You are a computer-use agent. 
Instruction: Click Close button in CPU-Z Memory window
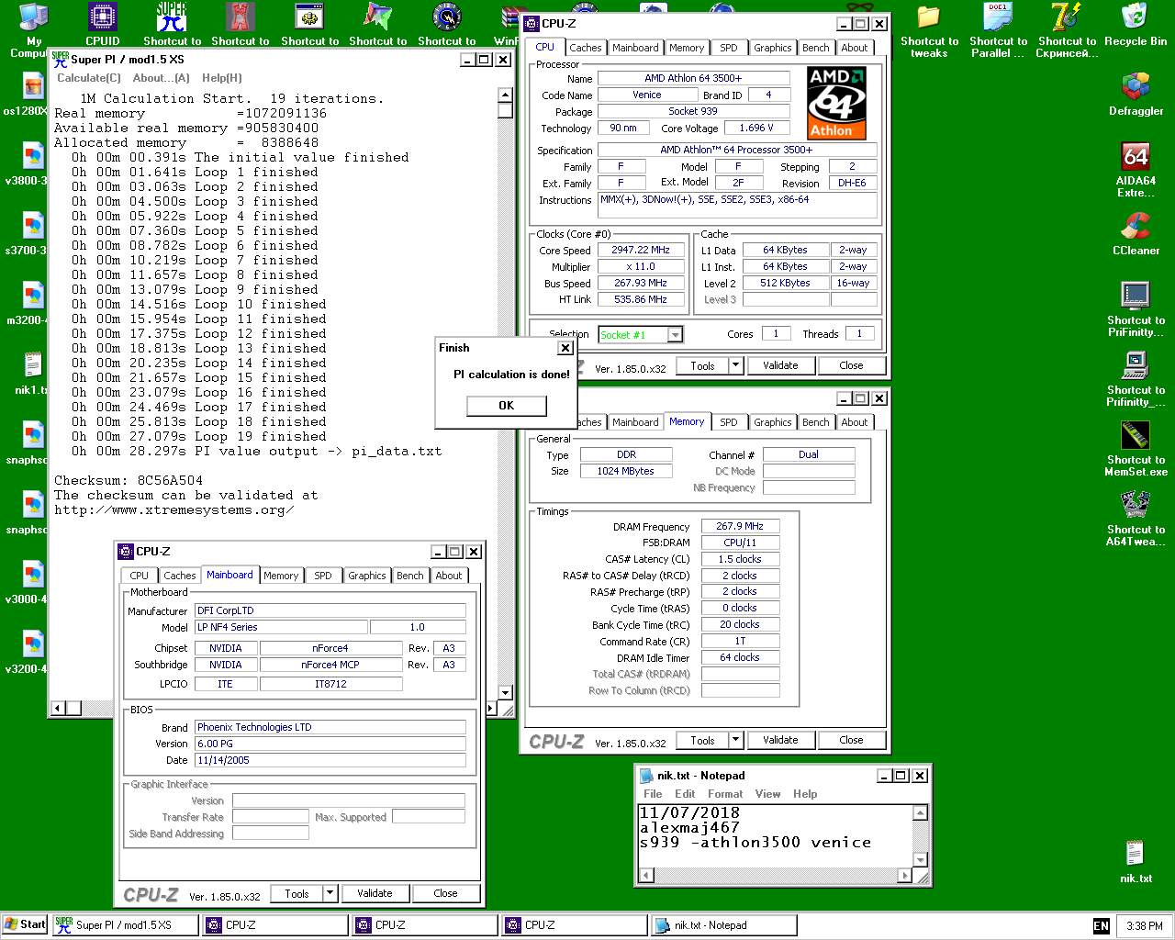851,740
